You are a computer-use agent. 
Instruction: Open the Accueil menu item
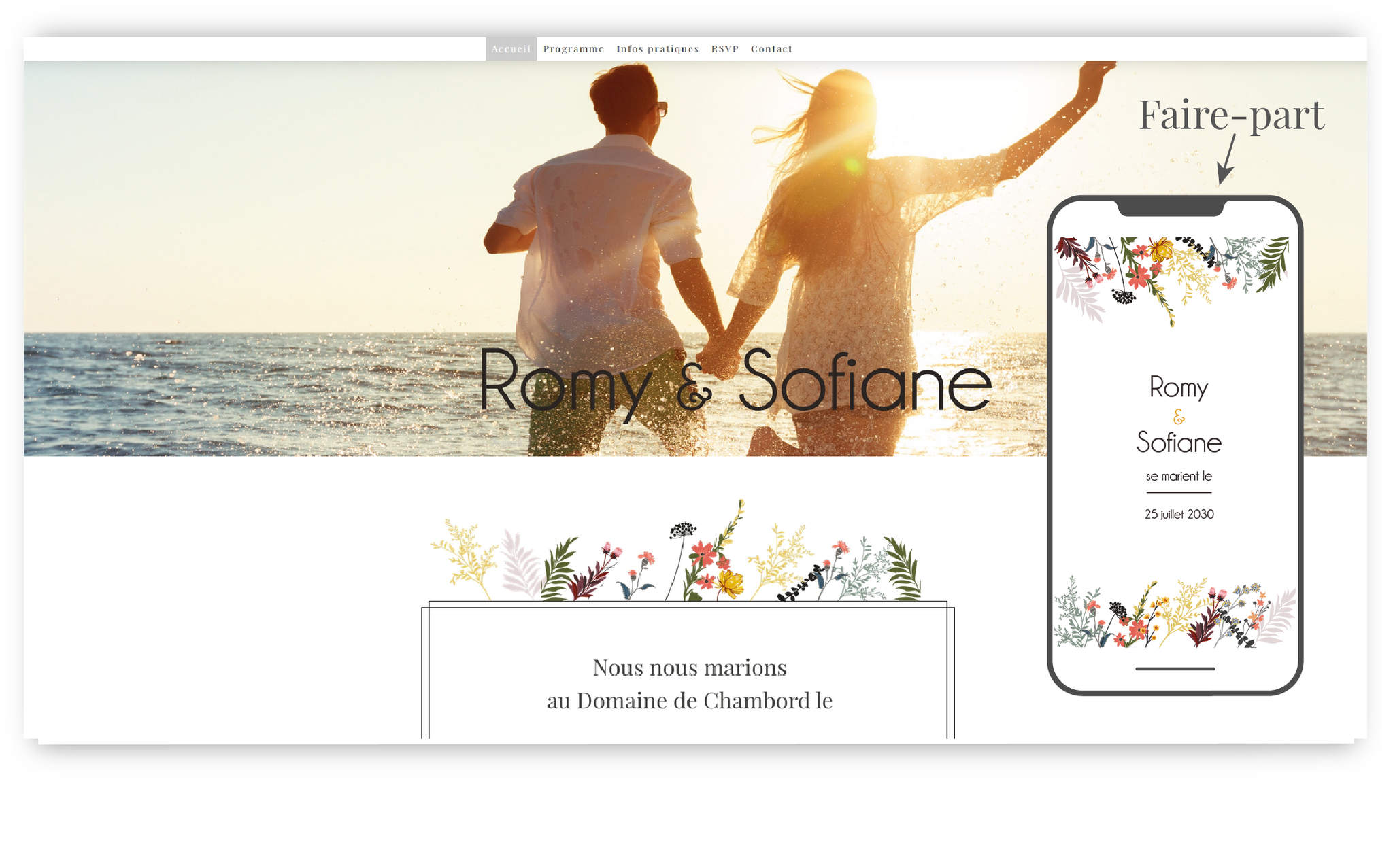(x=511, y=49)
